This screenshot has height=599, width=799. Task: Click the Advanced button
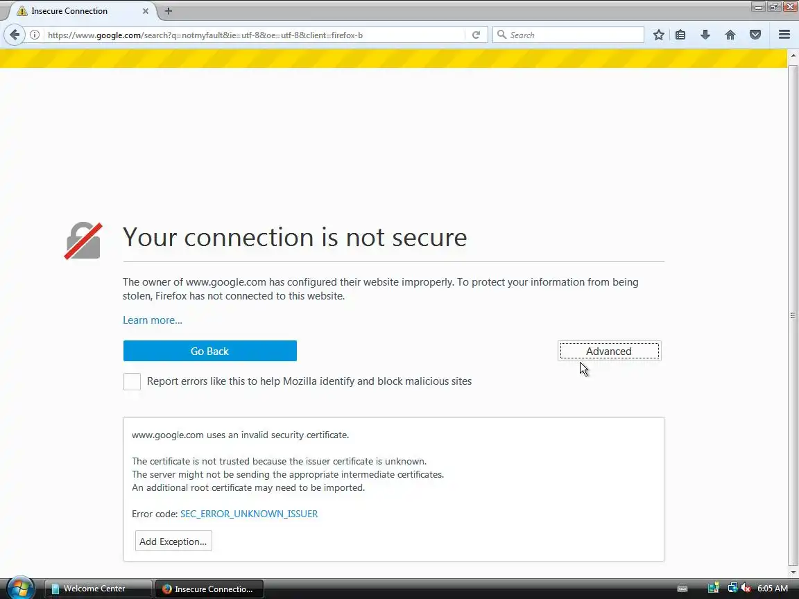[x=610, y=351]
